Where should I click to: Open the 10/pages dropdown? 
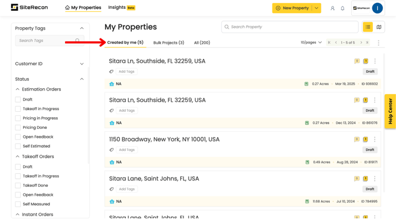pos(311,43)
